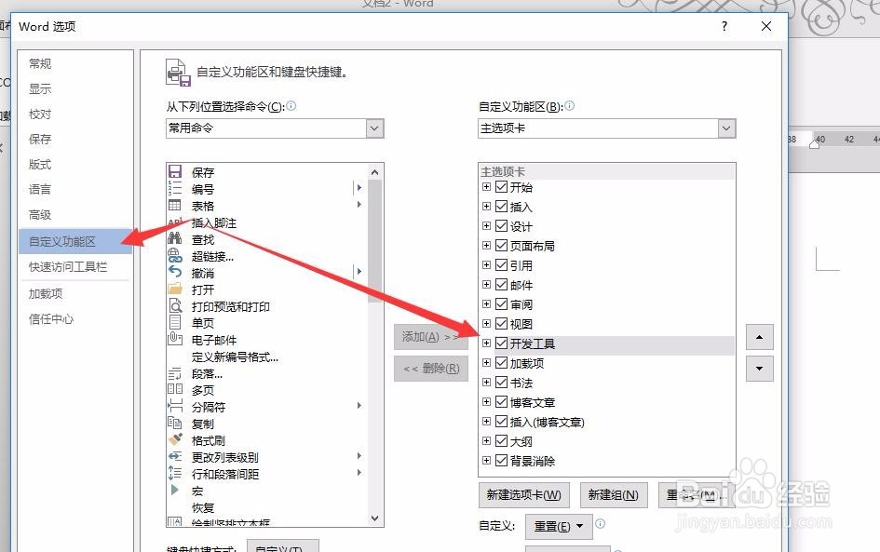
Task: Uncheck the 开始 tab checkbox
Action: point(501,186)
